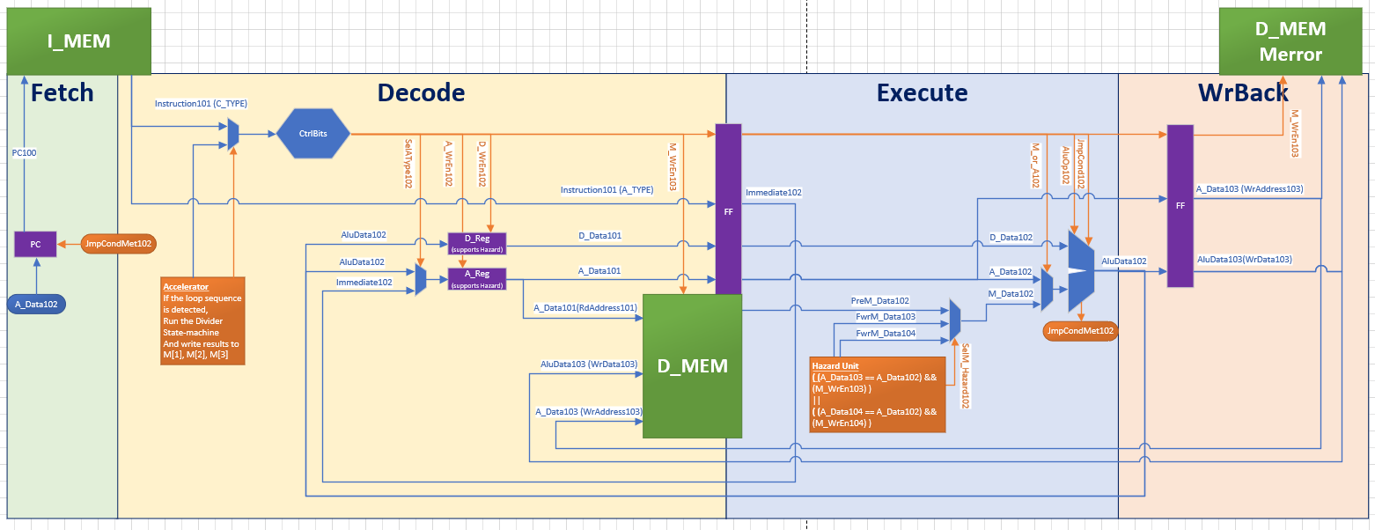Click the A_Data101 wire label
1375x530 pixels.
(600, 271)
